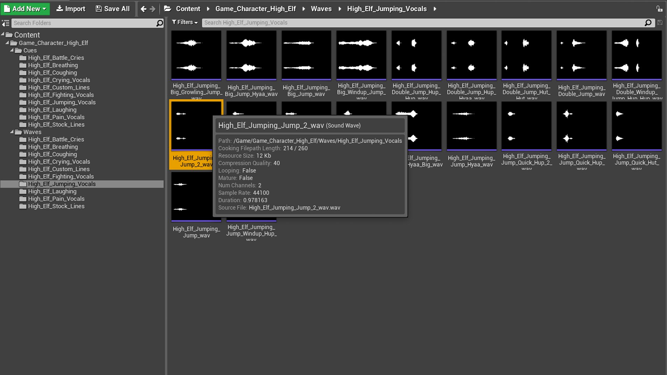Click the magnifier in the folder search box
This screenshot has height=375, width=667.
pyautogui.click(x=159, y=23)
